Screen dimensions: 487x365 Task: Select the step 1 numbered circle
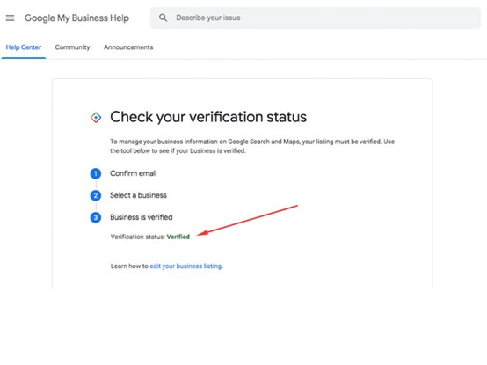[x=96, y=173]
